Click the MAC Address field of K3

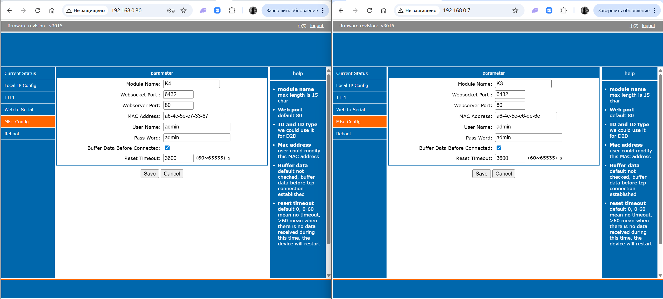[x=526, y=116]
